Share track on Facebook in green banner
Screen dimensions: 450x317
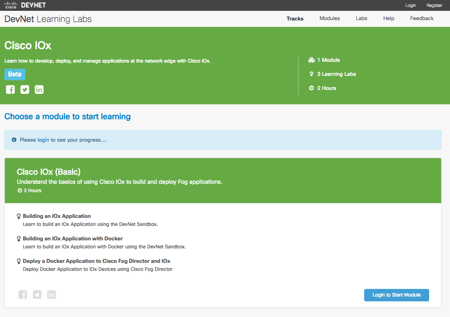click(10, 89)
